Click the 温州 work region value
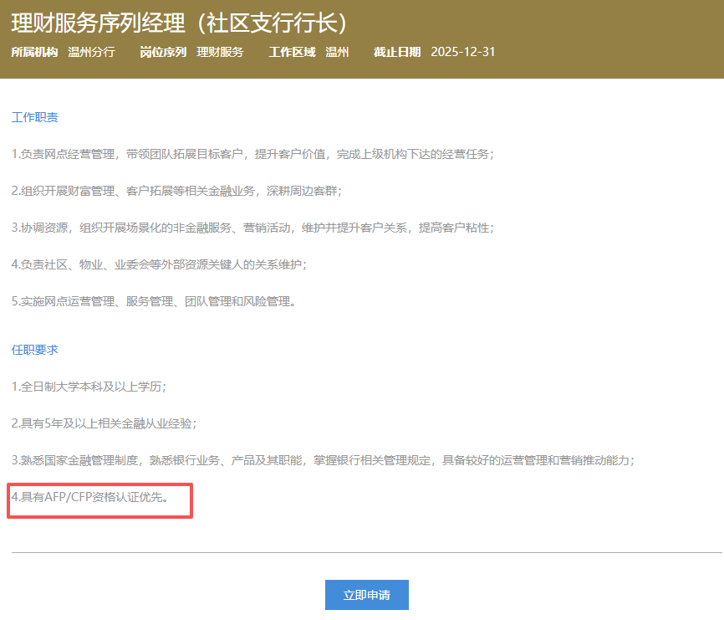 (337, 52)
